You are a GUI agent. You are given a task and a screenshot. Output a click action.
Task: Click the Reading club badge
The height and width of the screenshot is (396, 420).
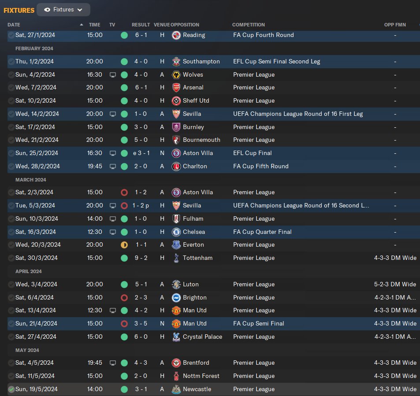tap(176, 35)
